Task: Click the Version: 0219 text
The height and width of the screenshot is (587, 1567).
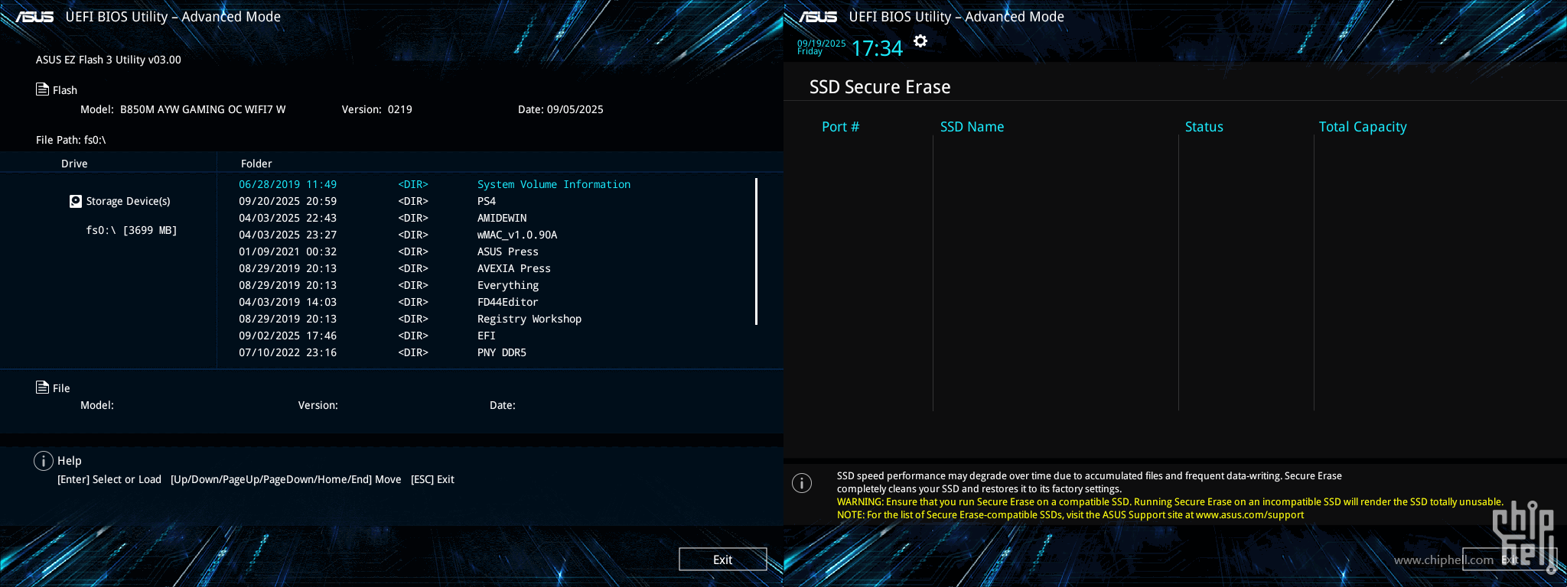Action: click(376, 109)
